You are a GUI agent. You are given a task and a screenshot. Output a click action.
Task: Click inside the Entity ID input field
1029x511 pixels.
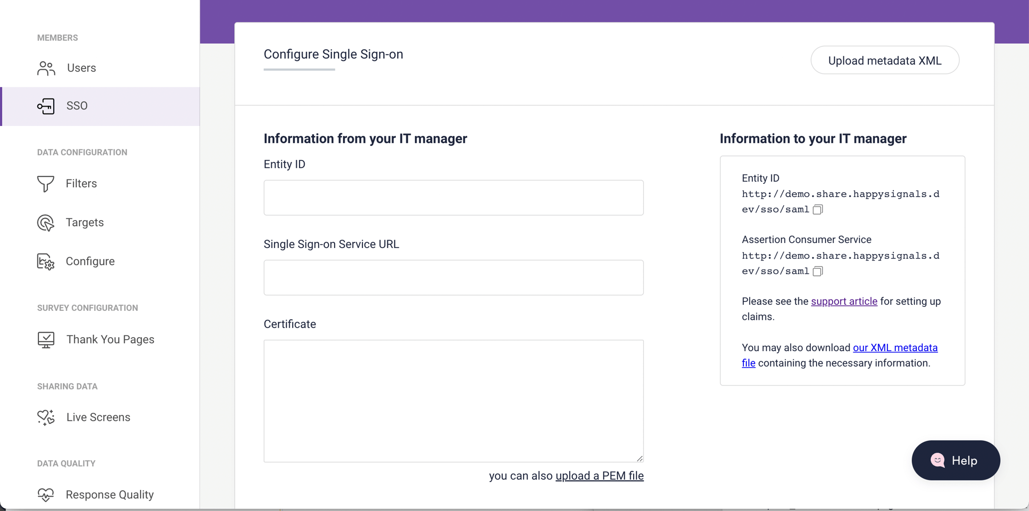[x=453, y=197]
